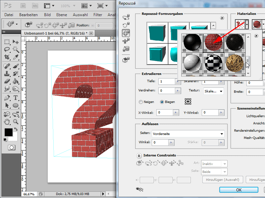Open the Datei menu
The image size is (265, 198).
coord(9,15)
